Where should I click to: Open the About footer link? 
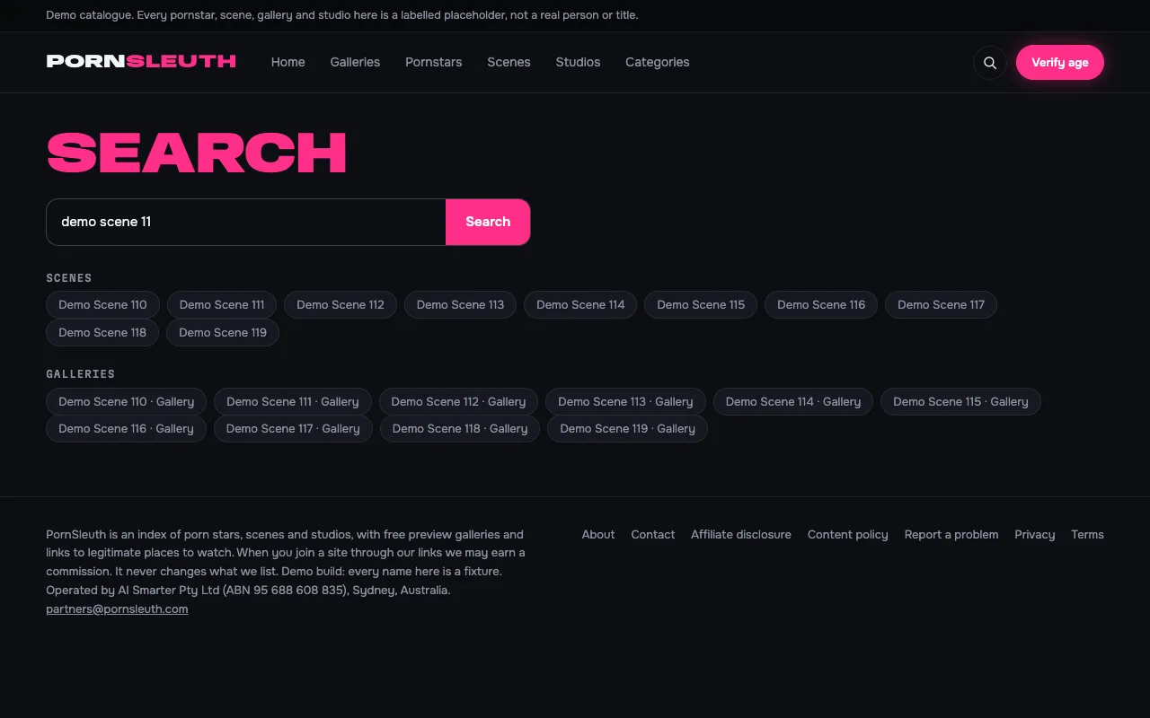point(598,535)
